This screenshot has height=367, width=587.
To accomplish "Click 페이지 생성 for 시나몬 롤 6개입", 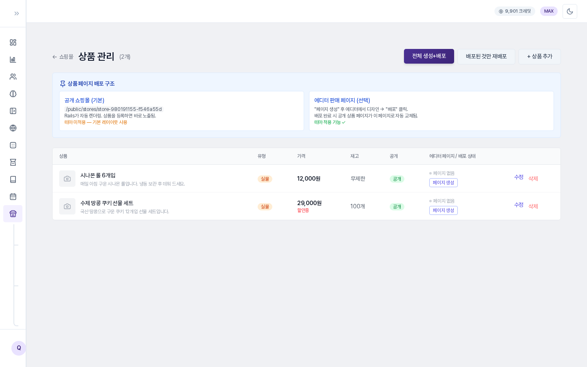I will tap(444, 183).
